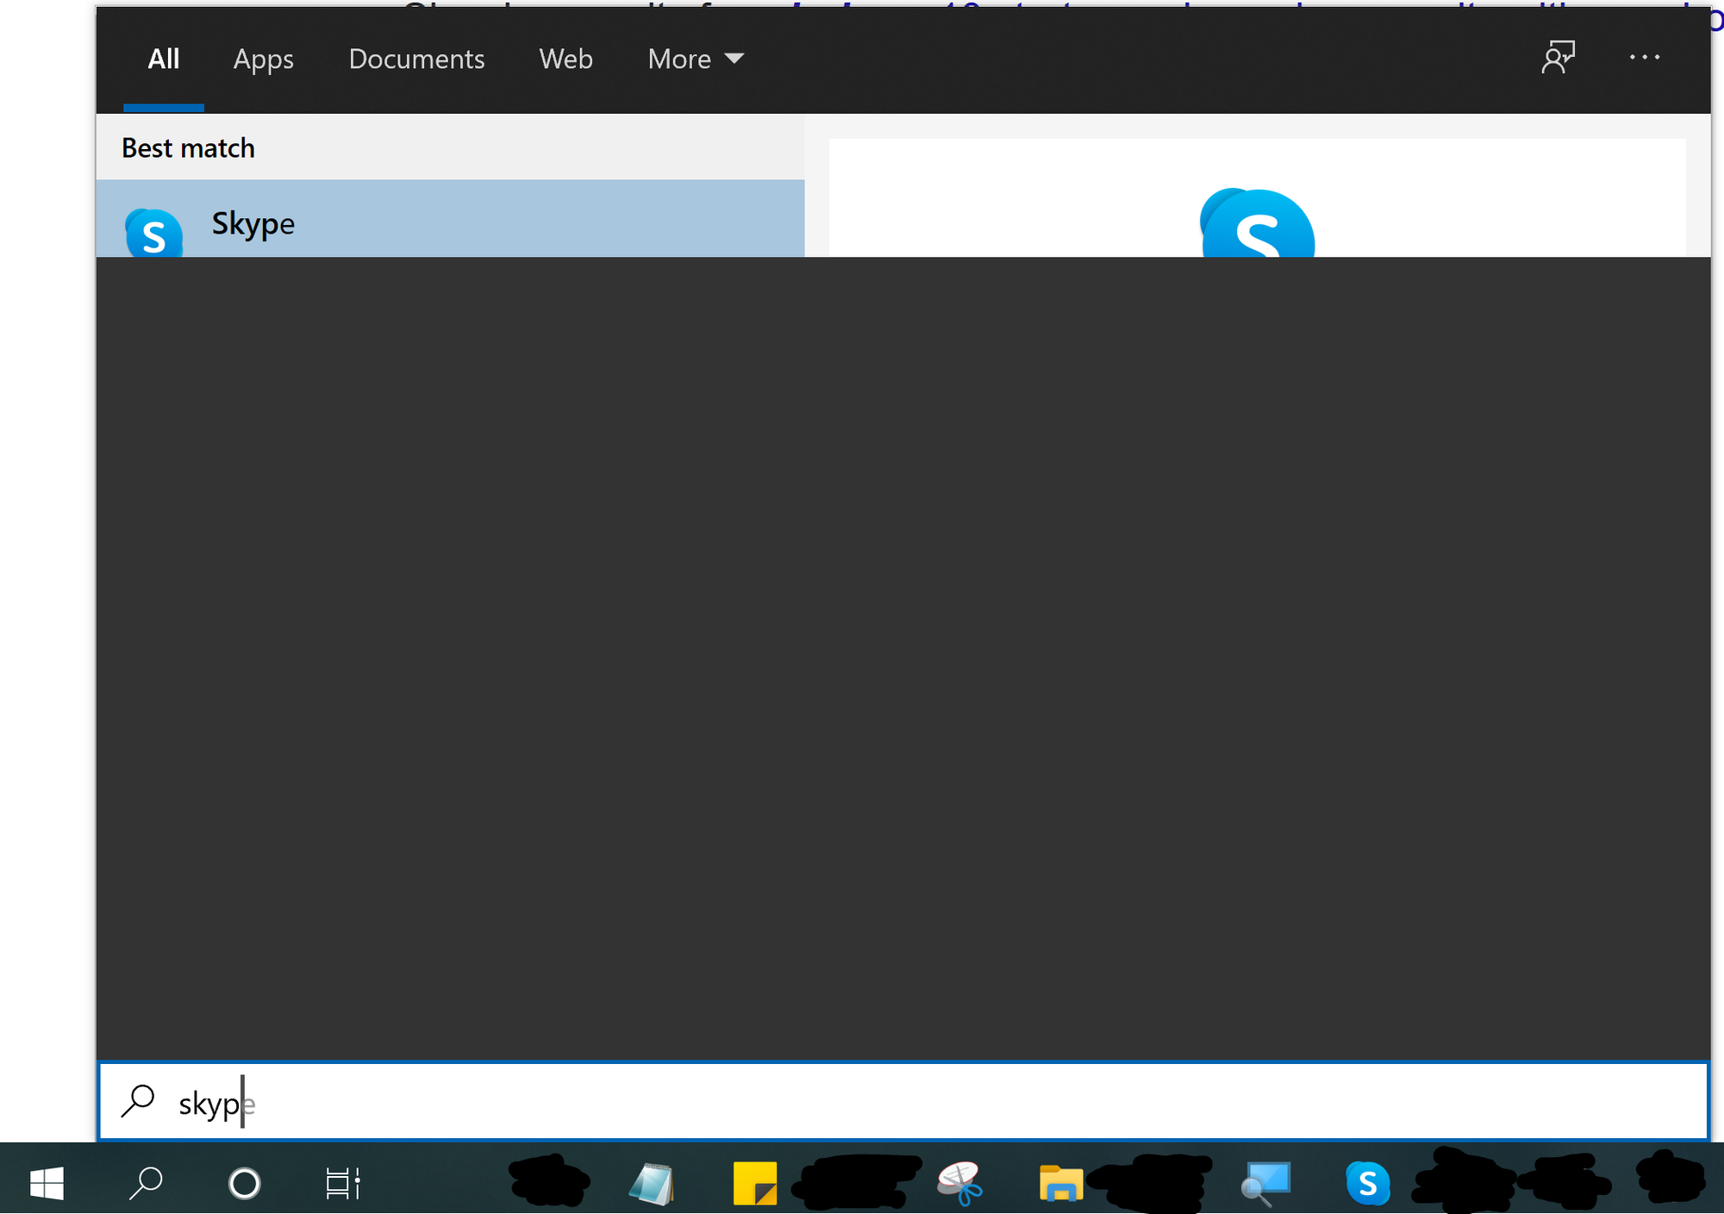Viewport: 1724px width, 1214px height.
Task: Open the Notepad-style app on the taskbar
Action: click(x=653, y=1183)
